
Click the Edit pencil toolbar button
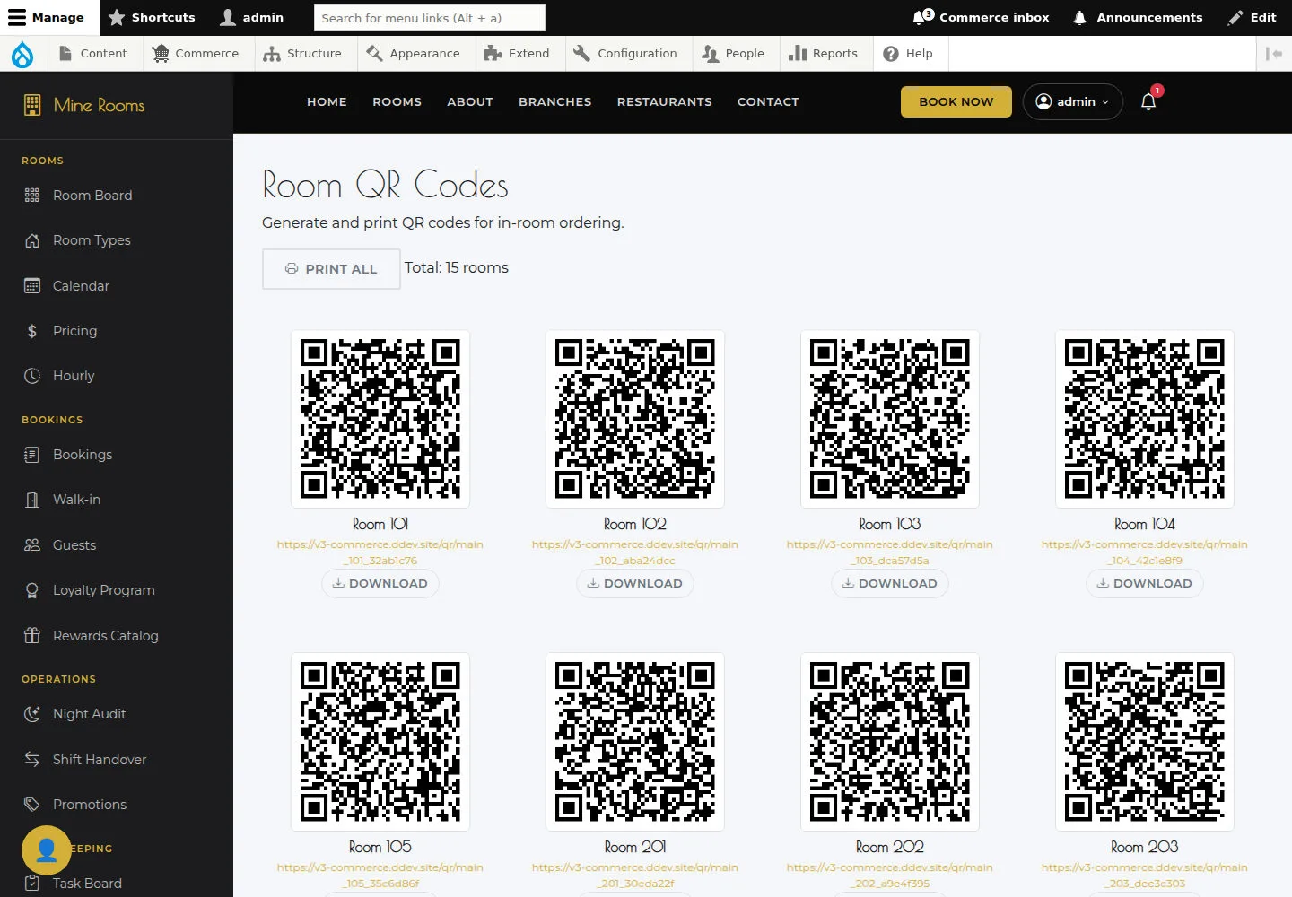1253,17
